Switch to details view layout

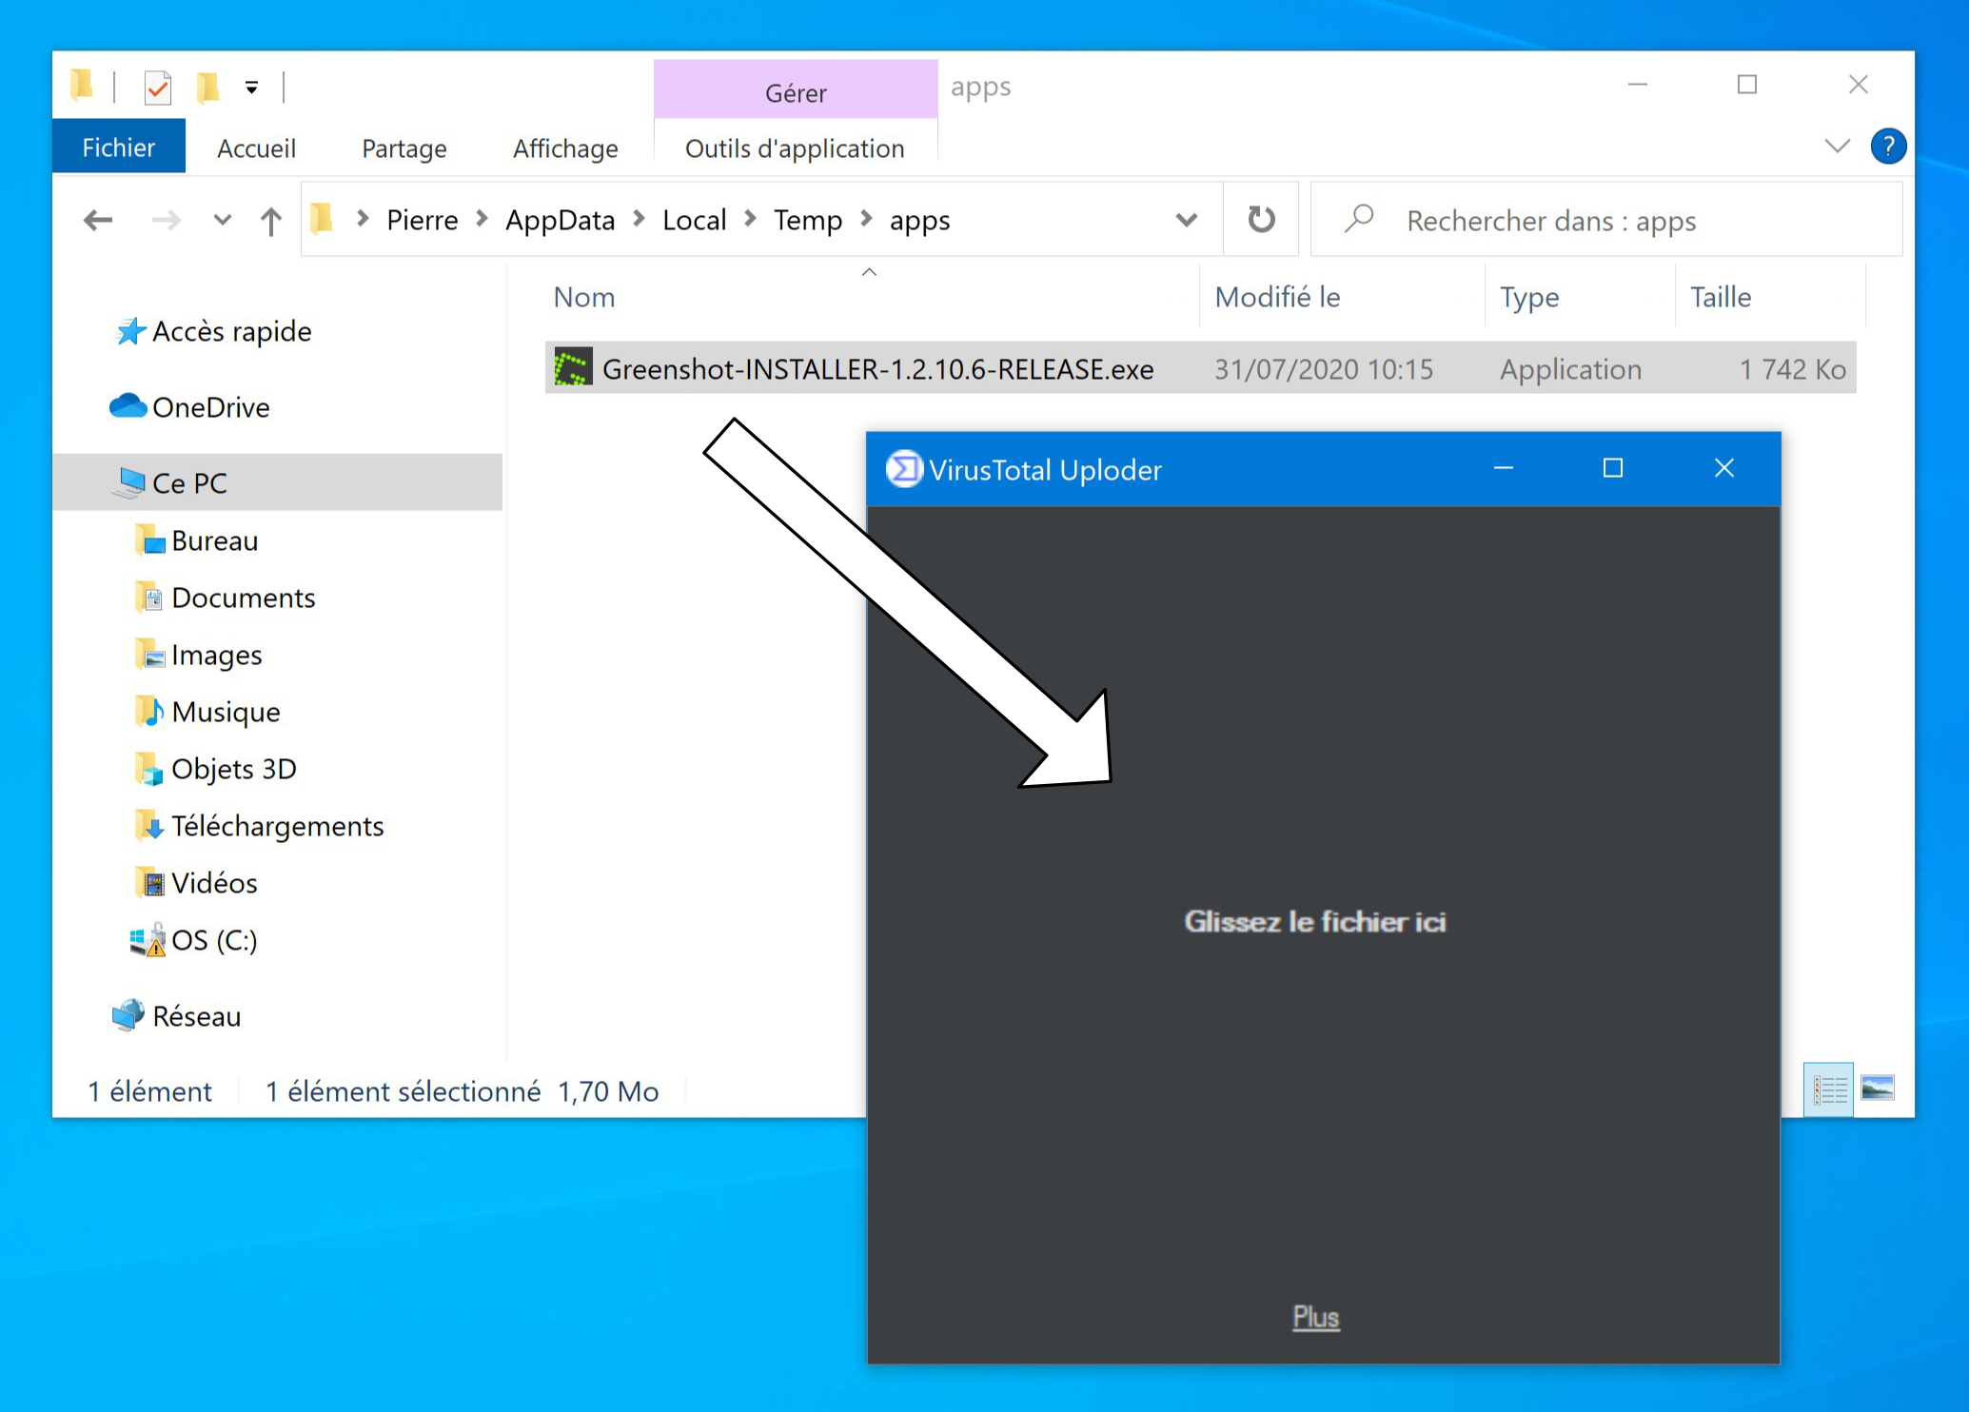pos(1828,1088)
